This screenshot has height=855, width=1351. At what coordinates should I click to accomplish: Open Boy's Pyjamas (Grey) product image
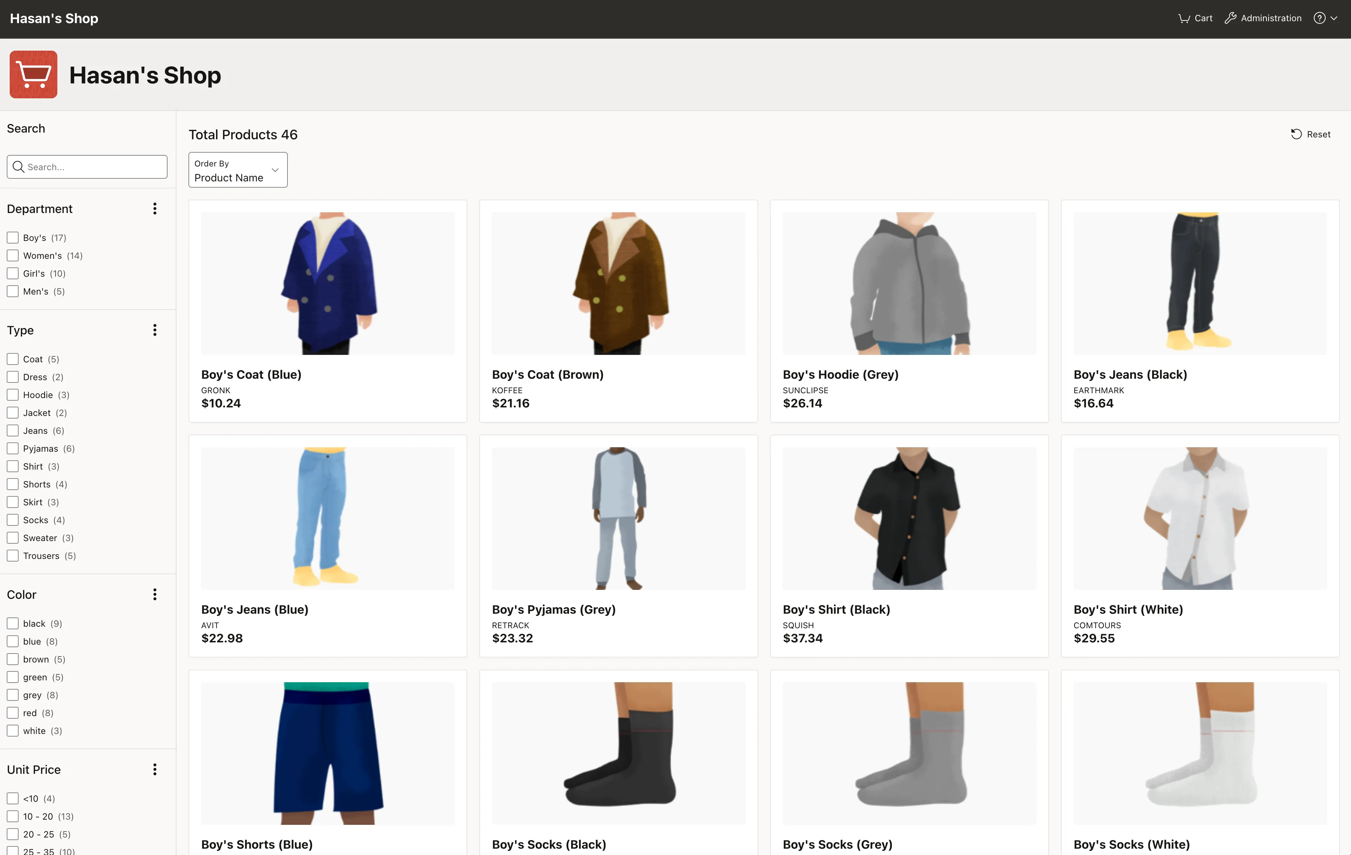[619, 518]
